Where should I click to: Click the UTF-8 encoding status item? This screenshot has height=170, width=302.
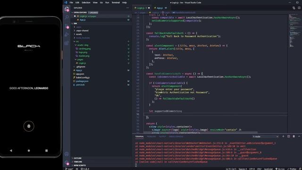point(252,169)
